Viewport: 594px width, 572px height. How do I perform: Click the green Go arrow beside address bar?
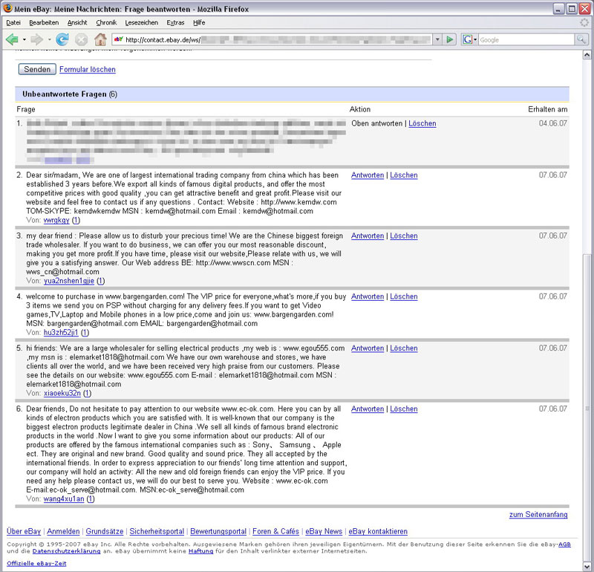tap(450, 39)
